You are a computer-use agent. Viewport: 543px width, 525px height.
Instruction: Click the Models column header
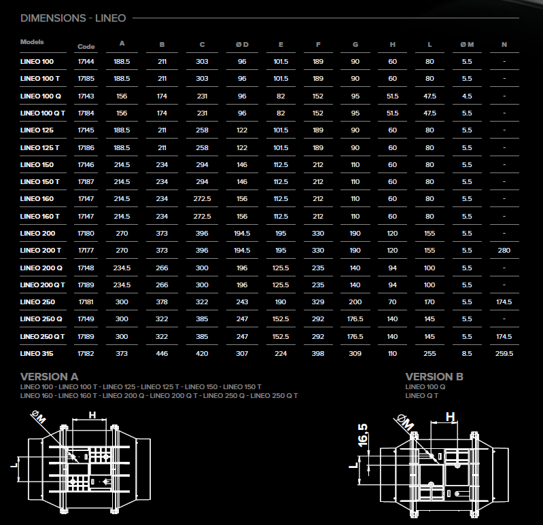(32, 42)
